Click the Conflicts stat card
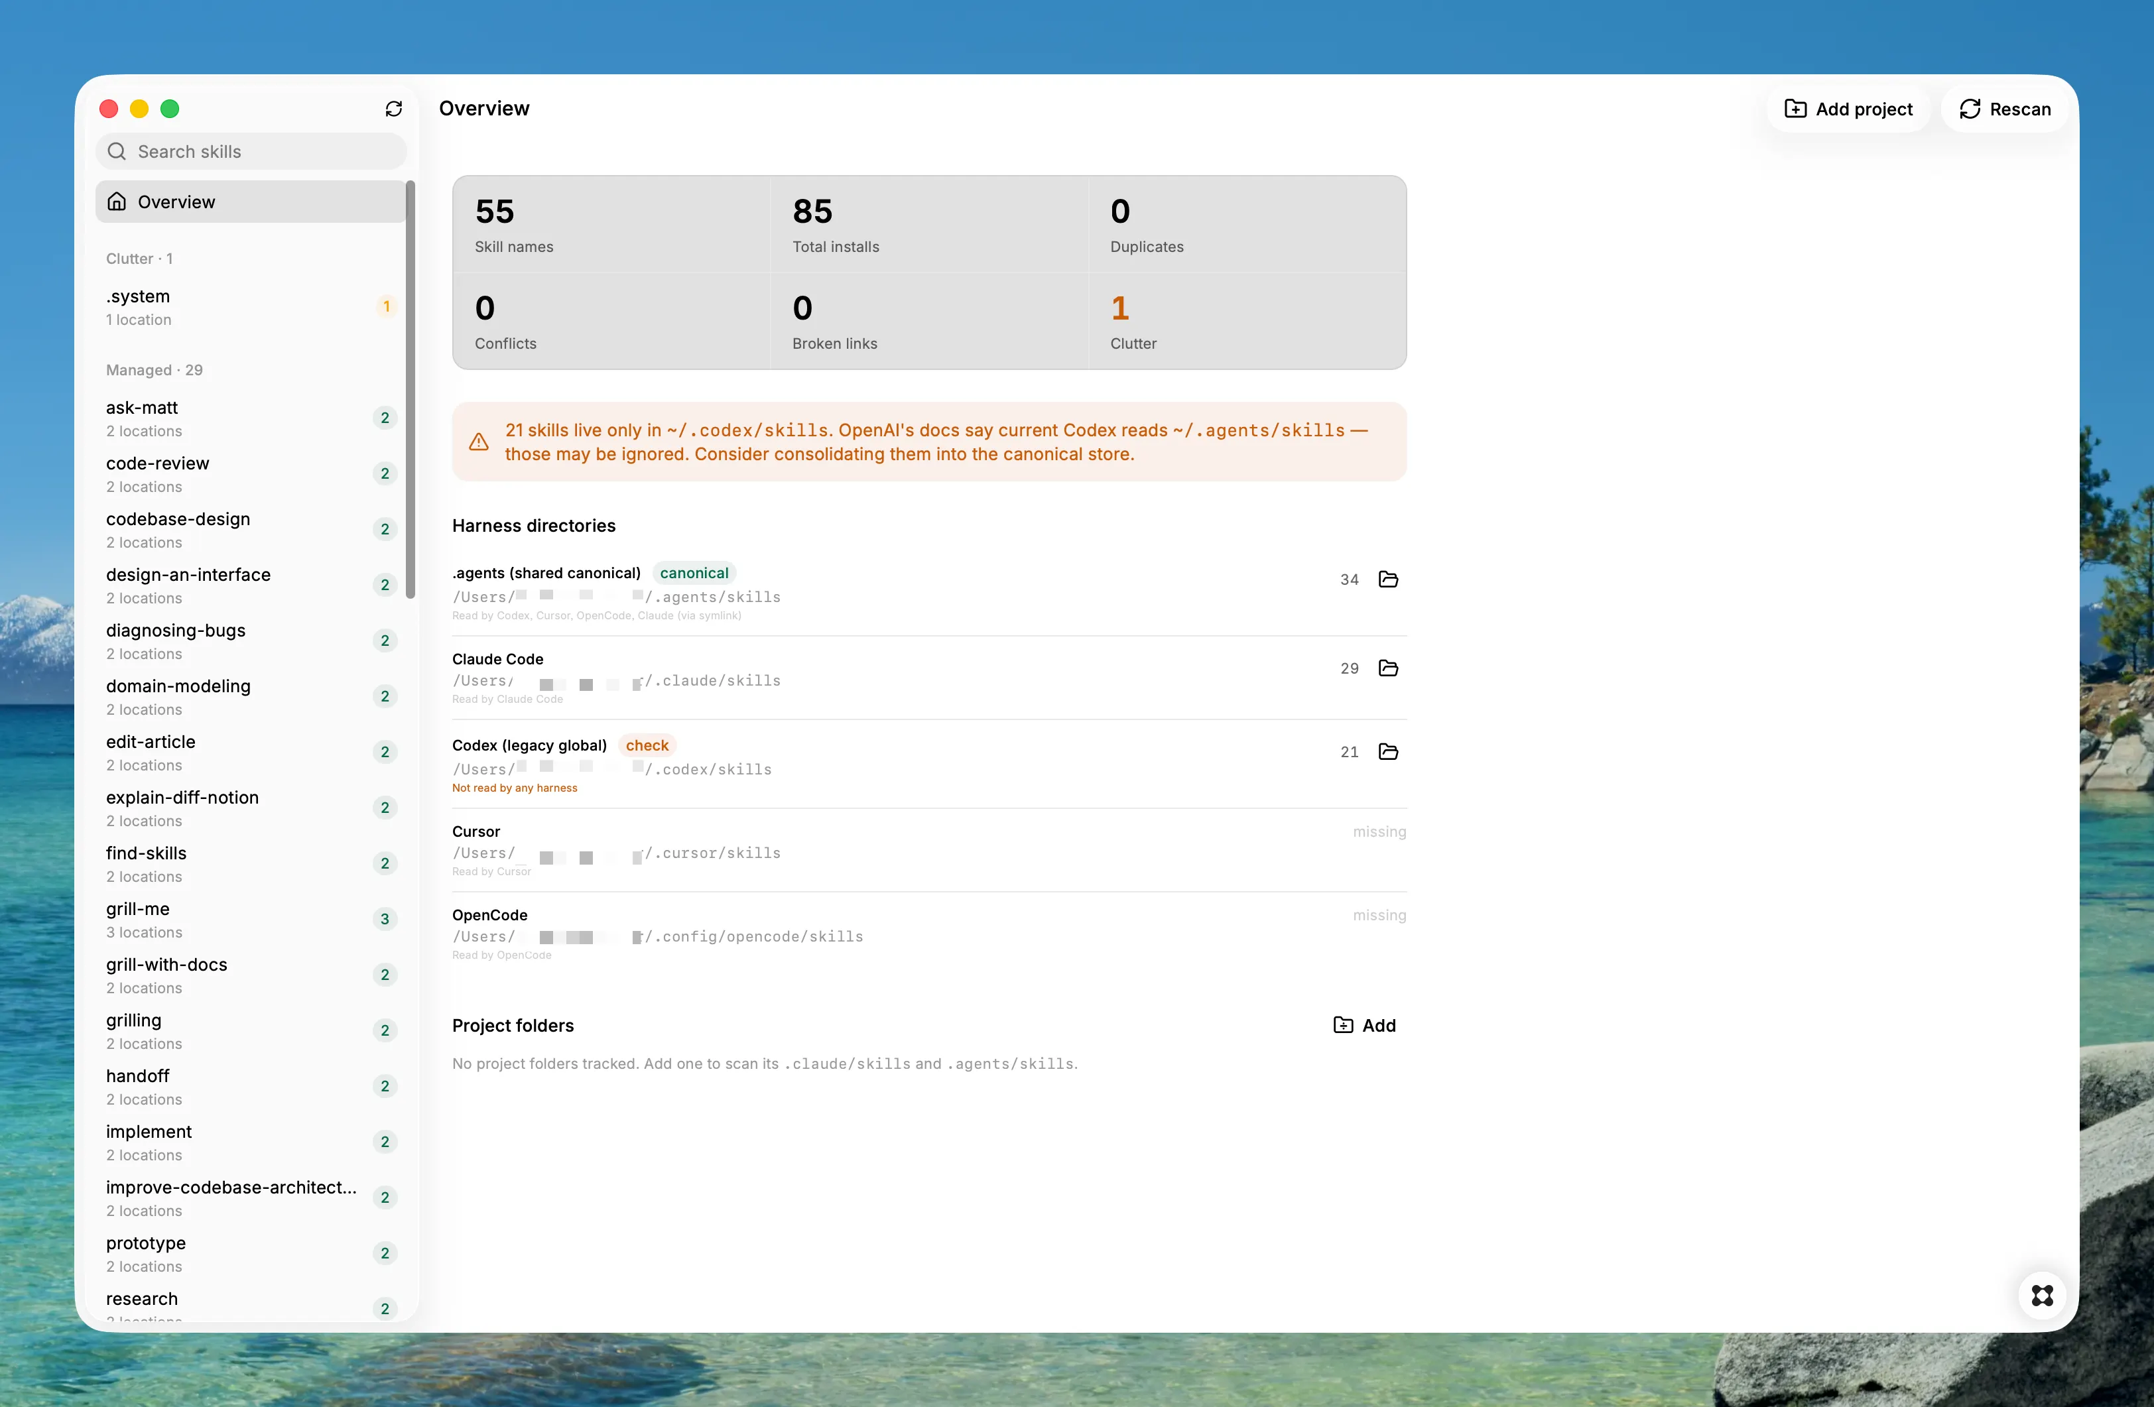2154x1407 pixels. pos(612,321)
